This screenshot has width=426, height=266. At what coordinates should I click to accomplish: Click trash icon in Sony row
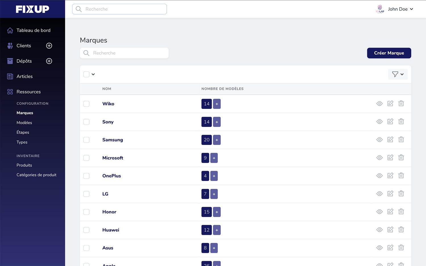[x=401, y=122]
